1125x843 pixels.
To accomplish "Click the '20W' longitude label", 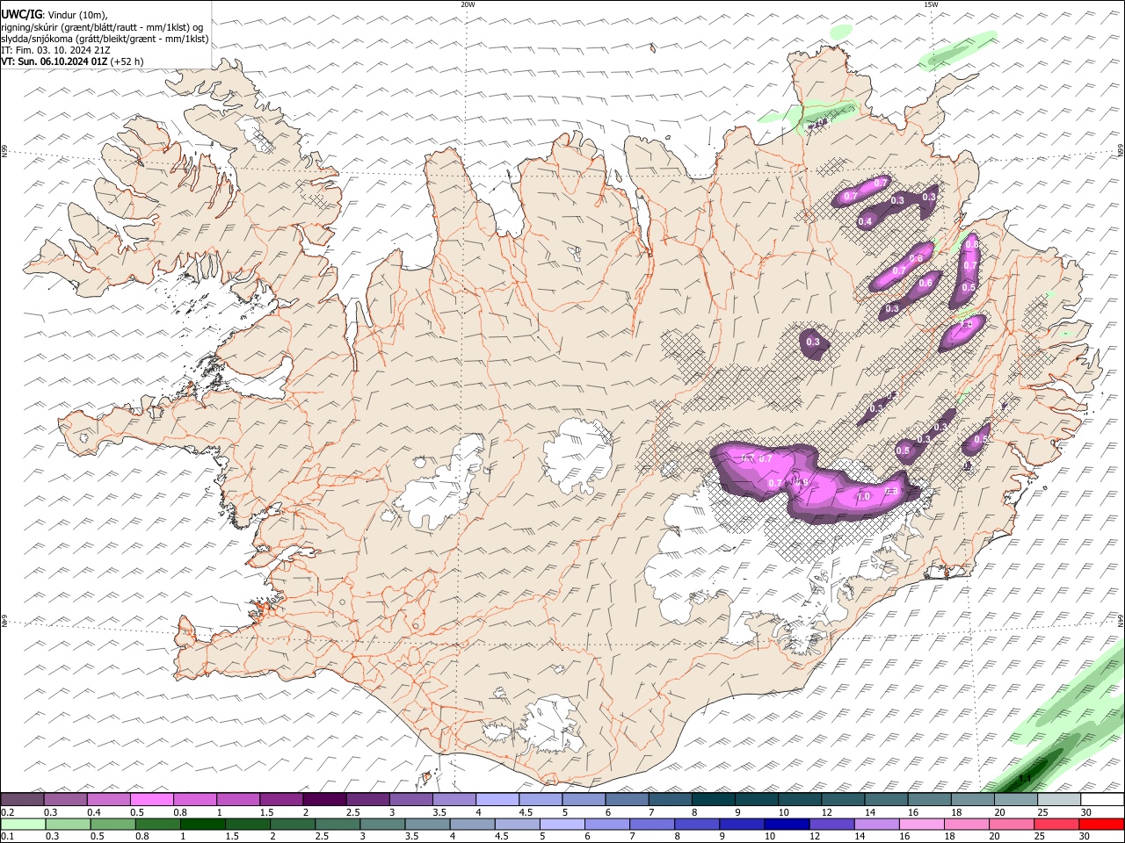I will (468, 4).
